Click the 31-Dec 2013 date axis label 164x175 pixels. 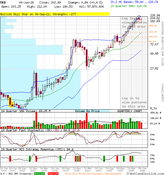pos(33,170)
